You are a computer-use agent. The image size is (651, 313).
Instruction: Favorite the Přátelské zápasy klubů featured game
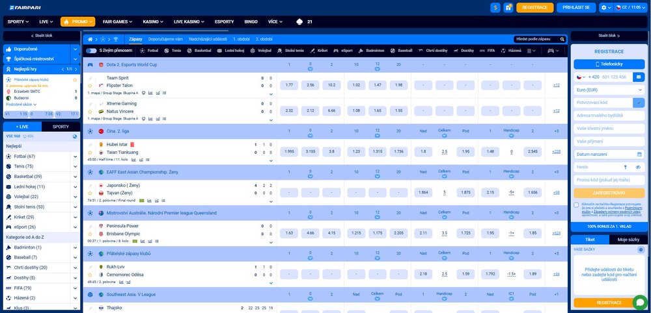[x=76, y=80]
